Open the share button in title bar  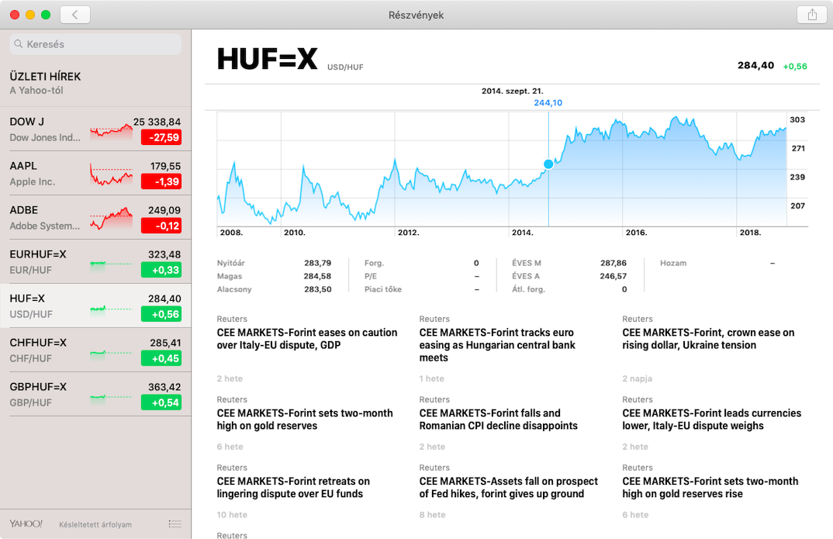[x=812, y=15]
